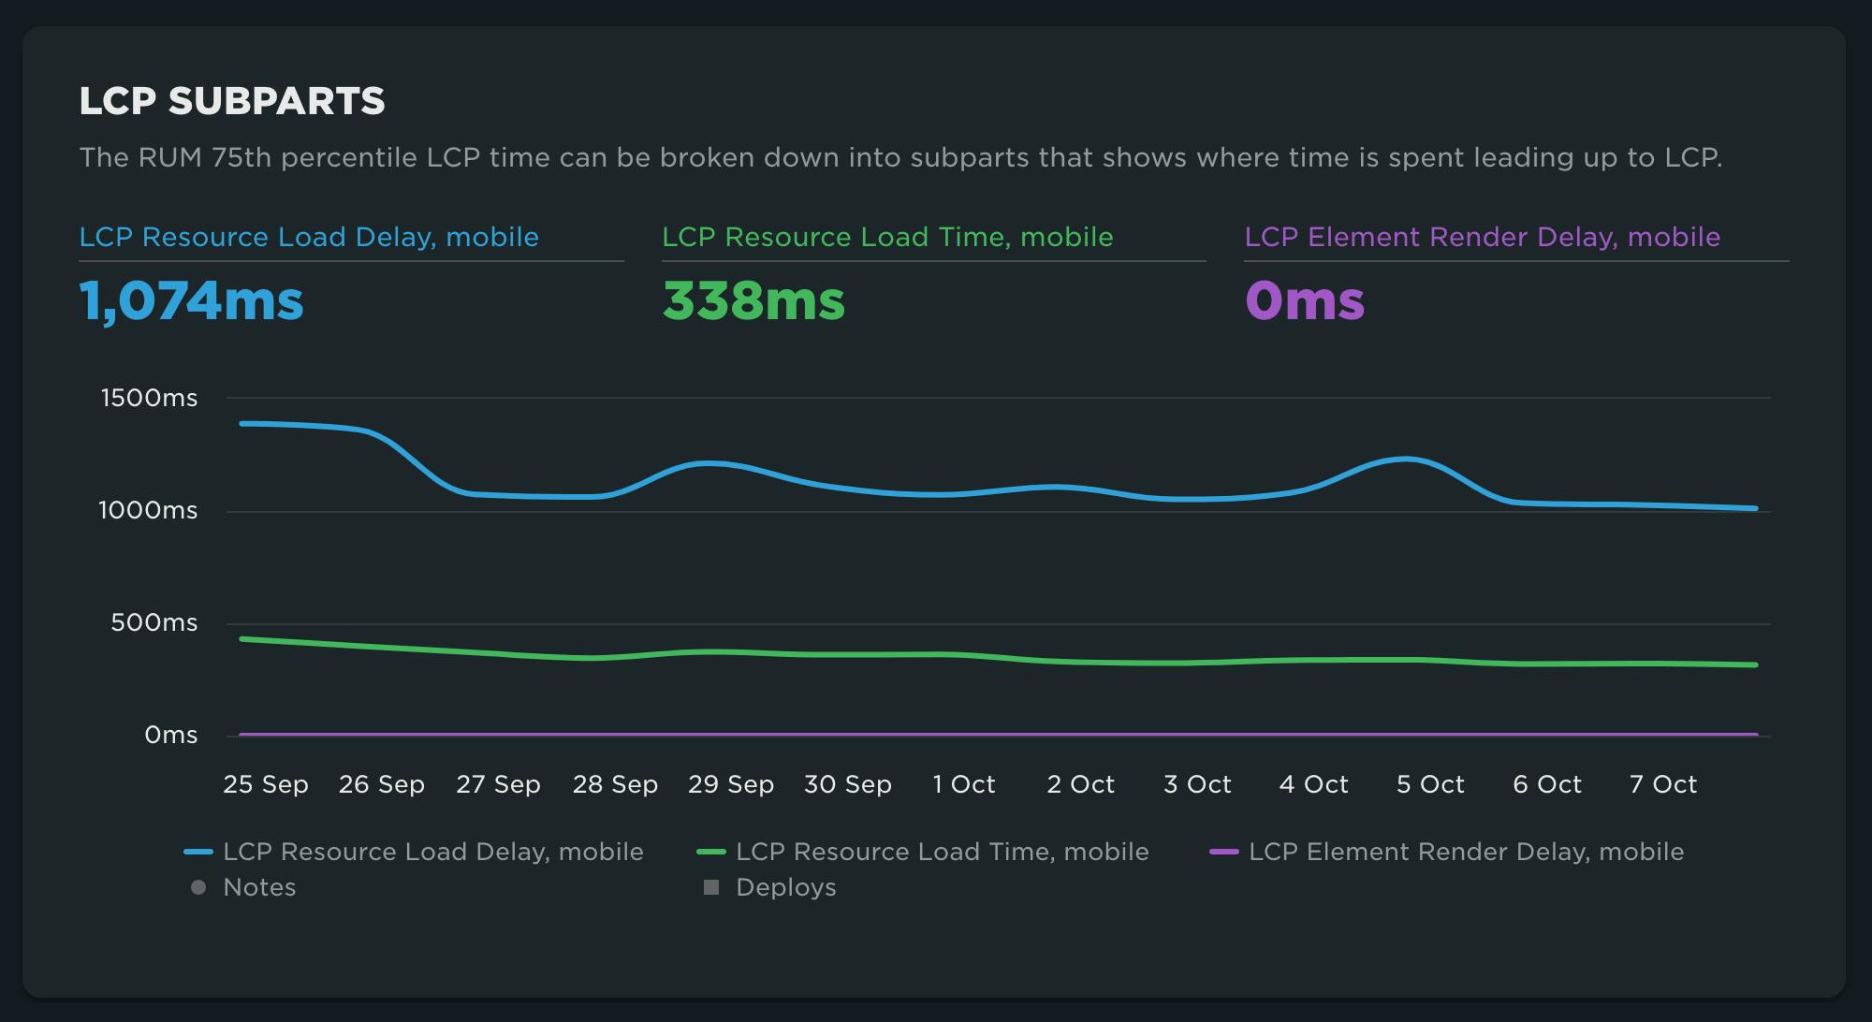The height and width of the screenshot is (1022, 1872).
Task: Open the LCP Resource Load Delay header link
Action: pos(309,237)
